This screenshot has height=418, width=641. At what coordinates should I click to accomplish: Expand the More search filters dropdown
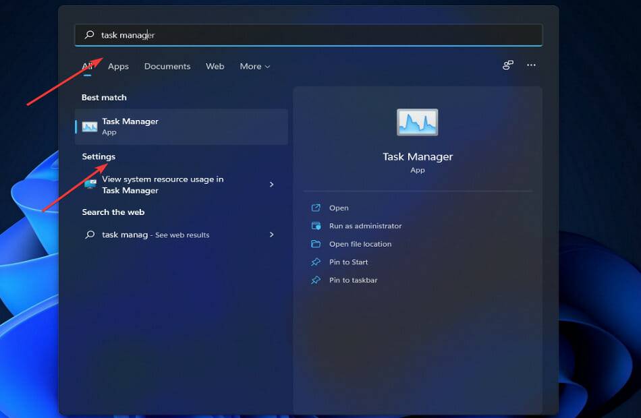(254, 66)
